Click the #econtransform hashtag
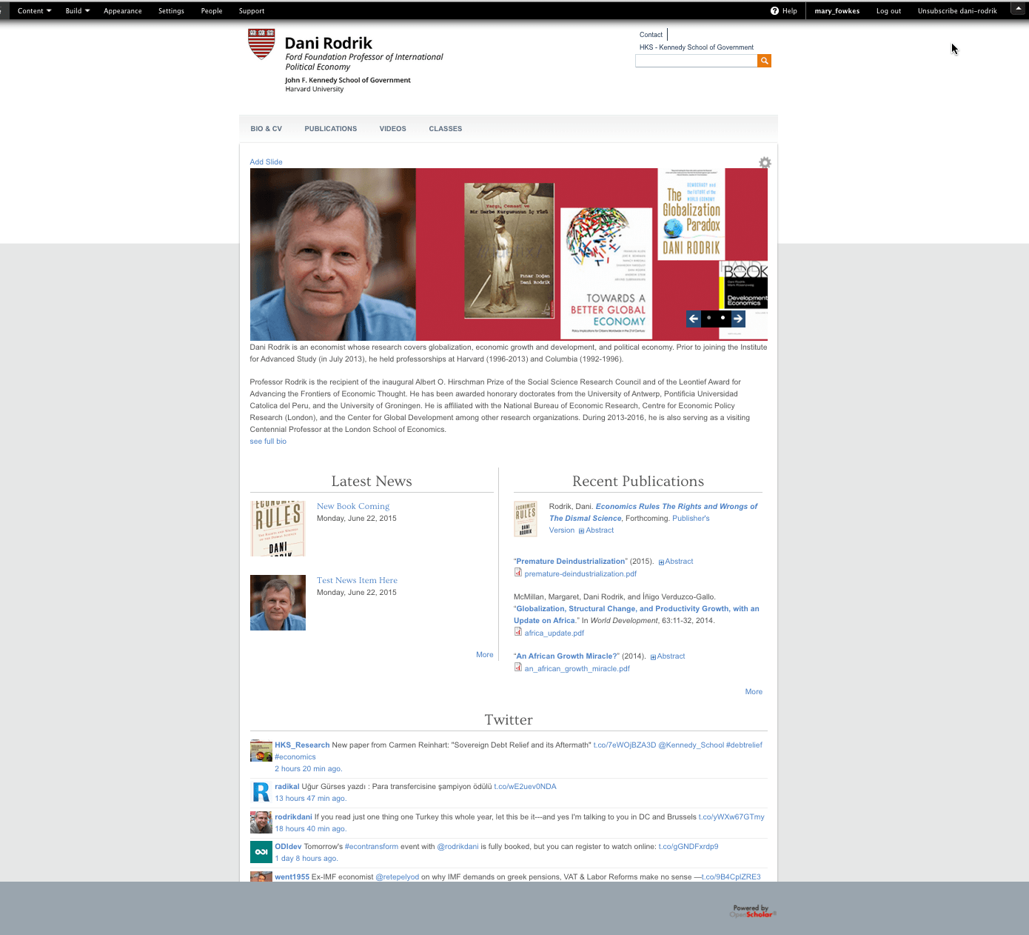 (372, 847)
